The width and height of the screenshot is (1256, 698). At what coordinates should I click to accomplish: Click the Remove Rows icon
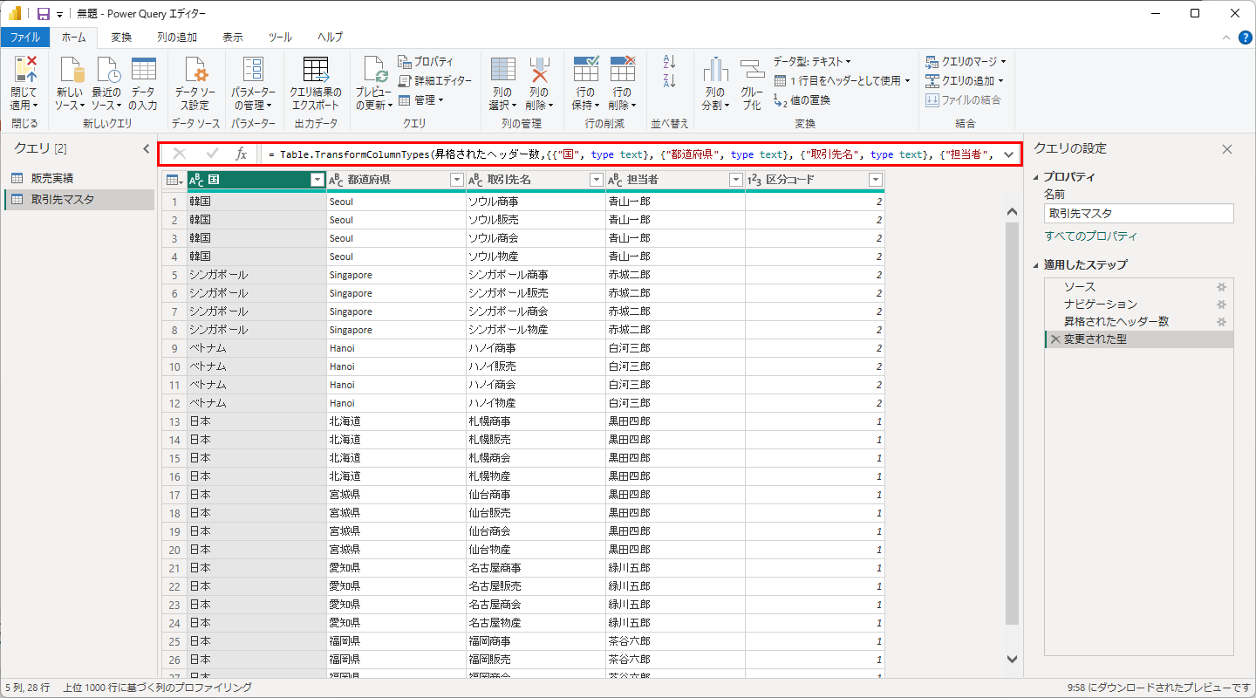point(622,69)
